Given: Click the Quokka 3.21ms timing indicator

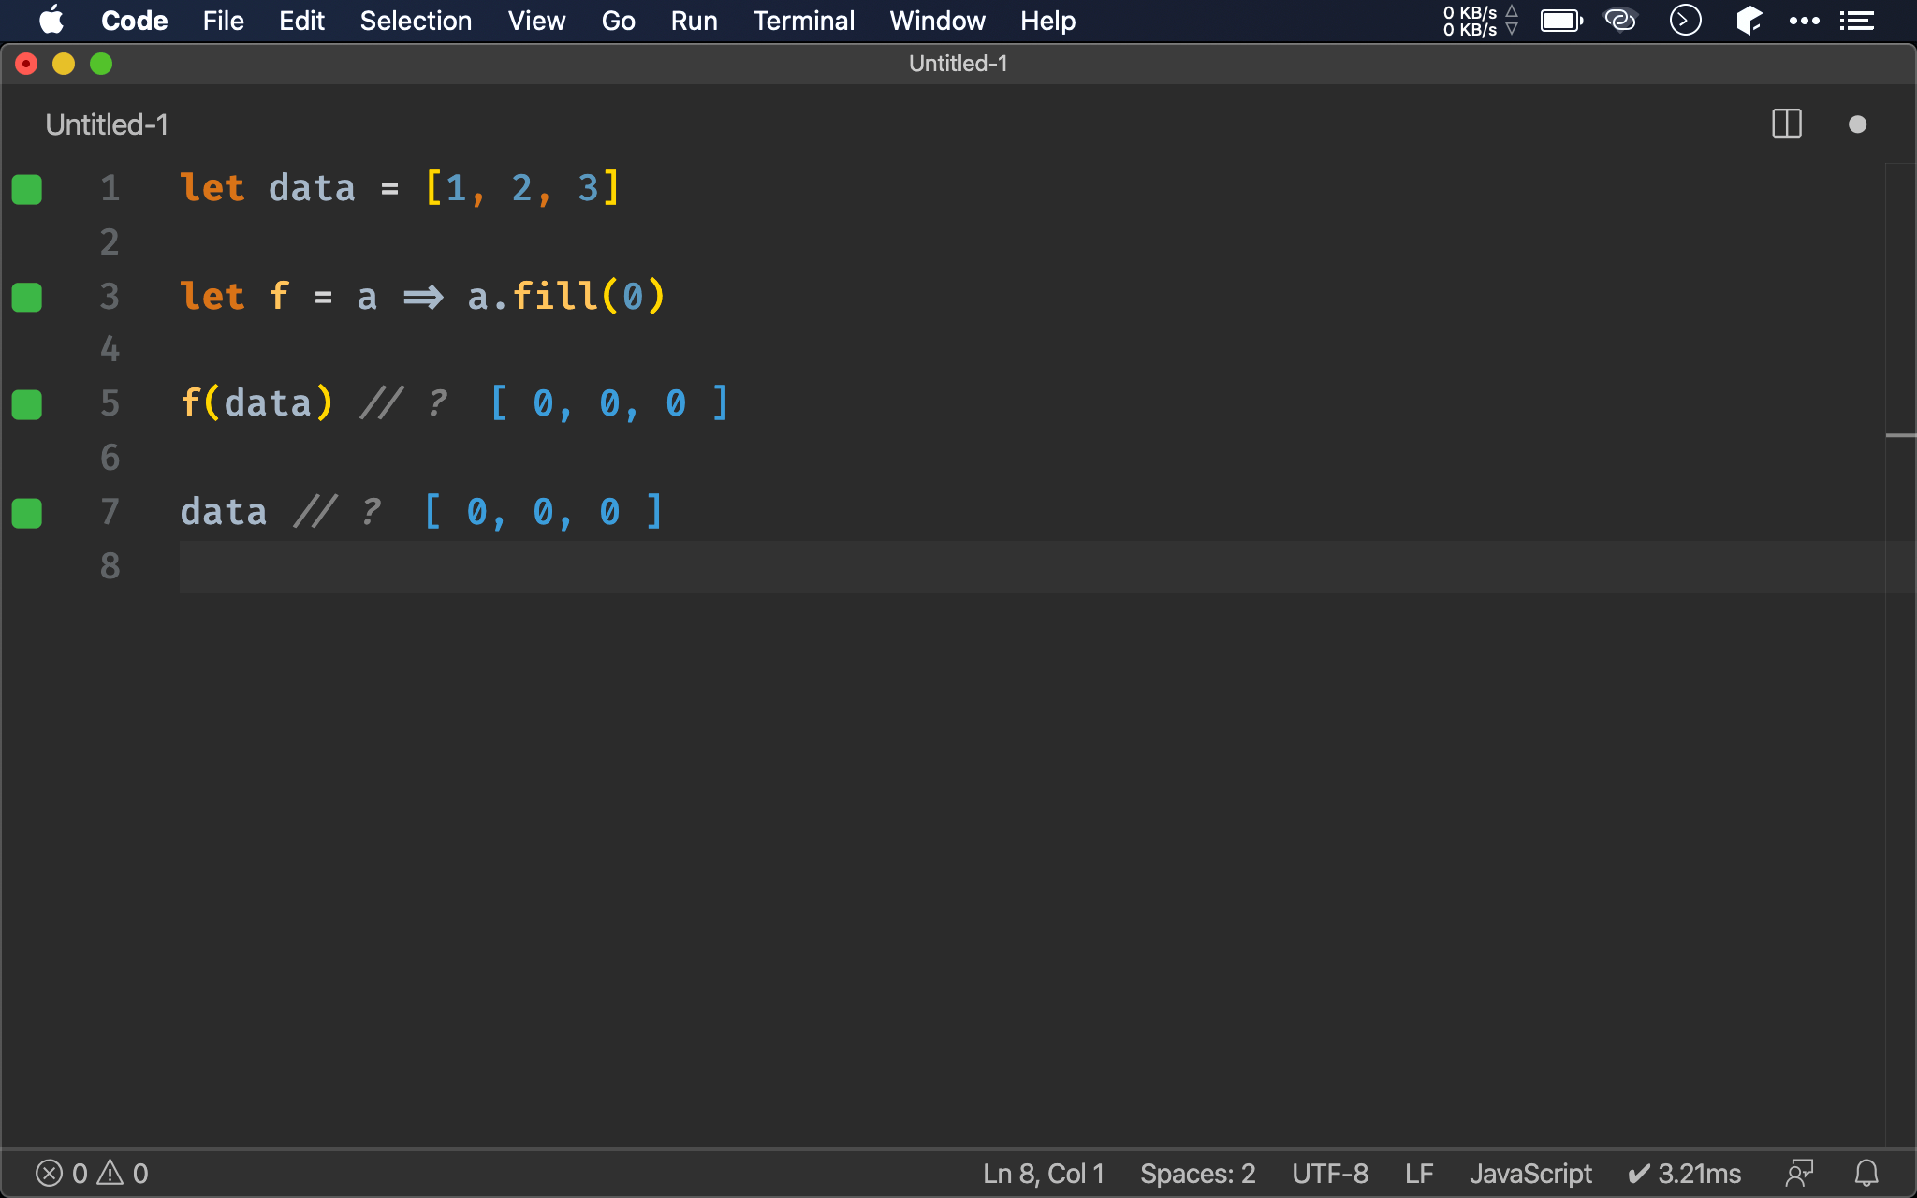Looking at the screenshot, I should pyautogui.click(x=1685, y=1174).
